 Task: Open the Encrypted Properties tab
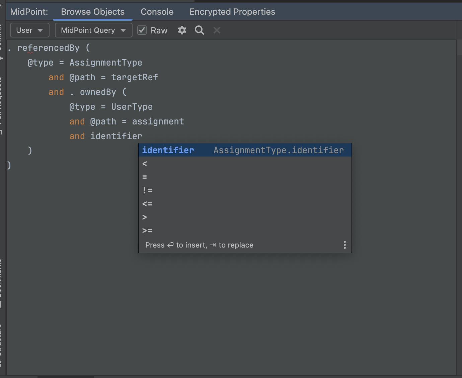tap(232, 12)
